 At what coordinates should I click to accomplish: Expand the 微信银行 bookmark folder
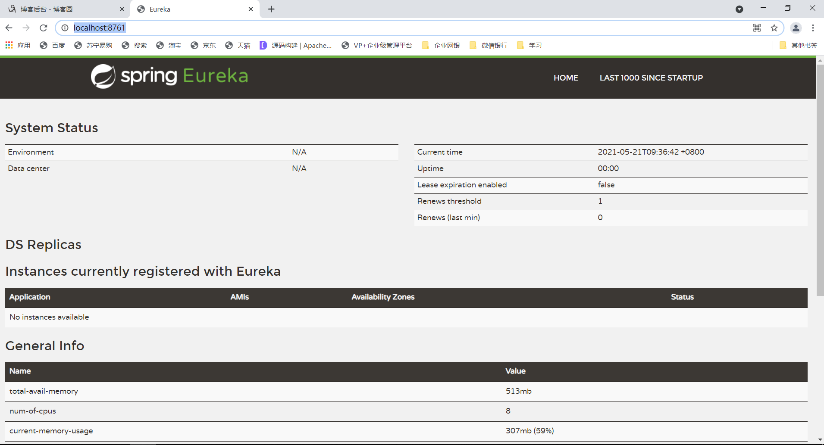point(489,45)
